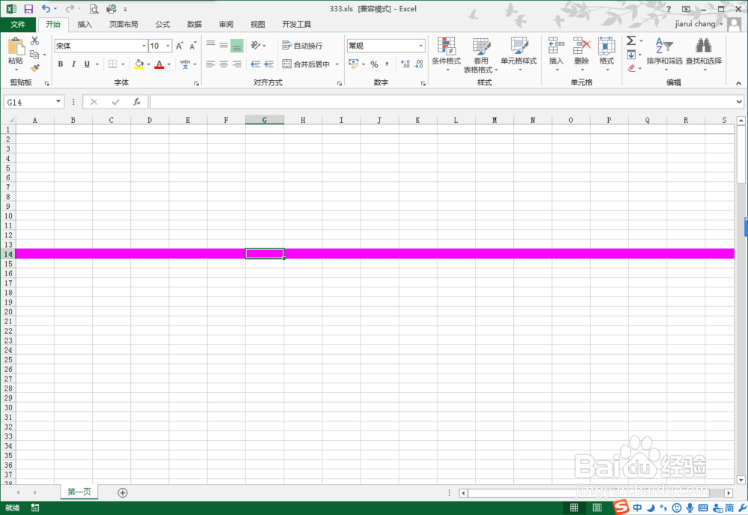
Task: Switch to the 开发工具 tab
Action: [x=296, y=25]
